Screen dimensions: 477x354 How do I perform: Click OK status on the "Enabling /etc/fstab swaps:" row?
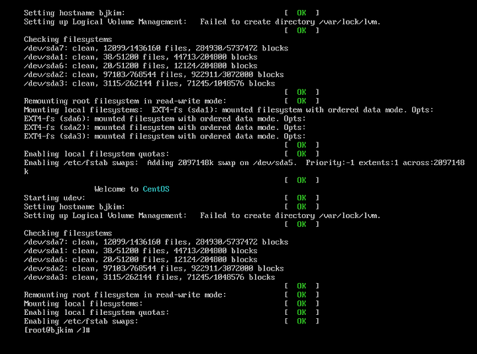[x=301, y=322]
